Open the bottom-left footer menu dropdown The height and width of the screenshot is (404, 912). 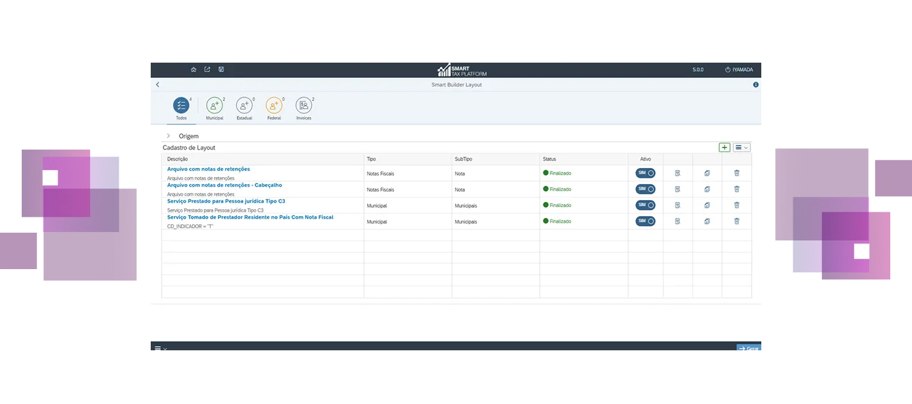(x=160, y=348)
